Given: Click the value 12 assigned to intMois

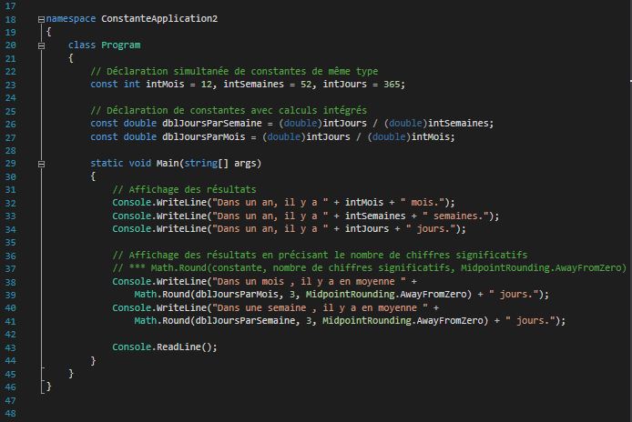Looking at the screenshot, I should 207,85.
